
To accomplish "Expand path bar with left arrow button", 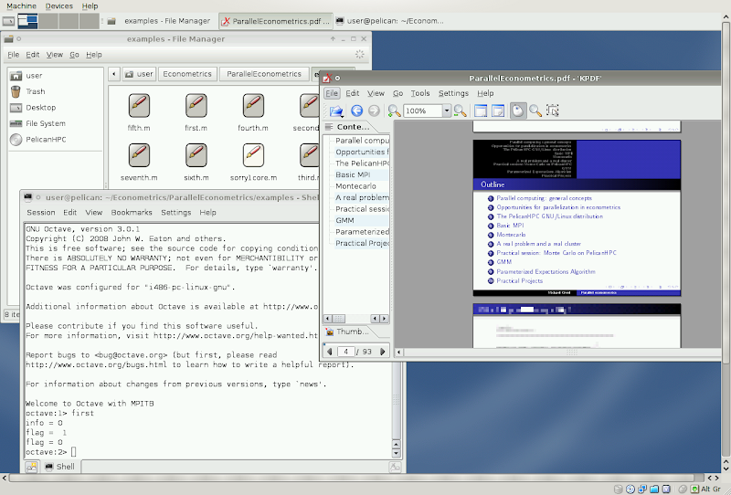I will tap(114, 74).
